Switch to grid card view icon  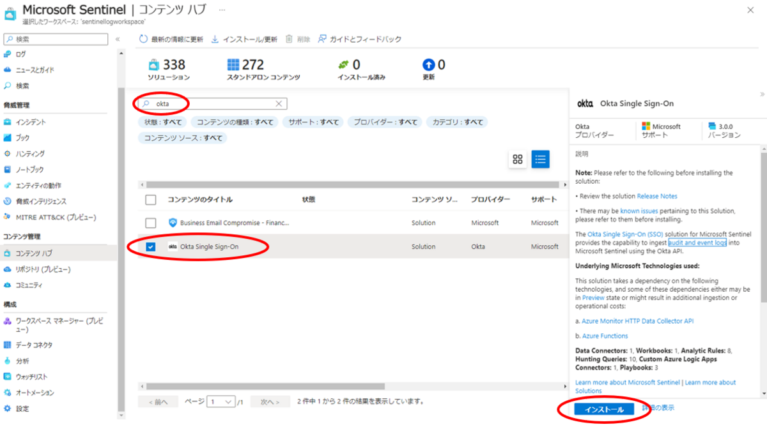tap(518, 159)
